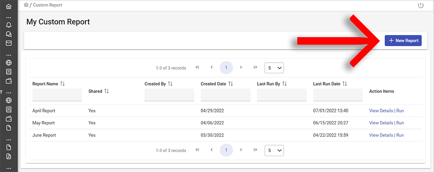Sort by Last Run Date arrows

[x=345, y=84]
